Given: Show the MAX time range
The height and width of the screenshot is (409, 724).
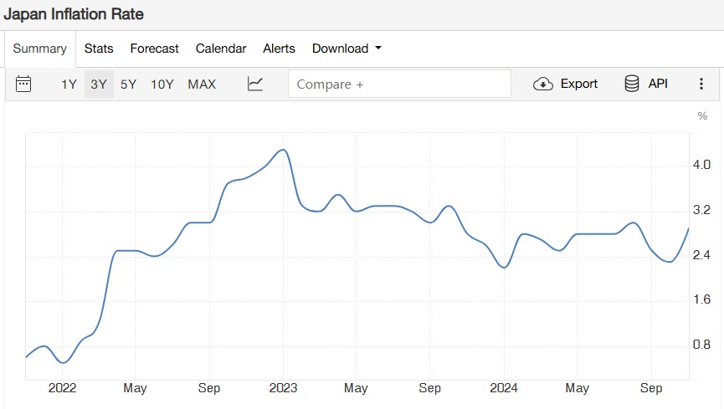Looking at the screenshot, I should (202, 84).
